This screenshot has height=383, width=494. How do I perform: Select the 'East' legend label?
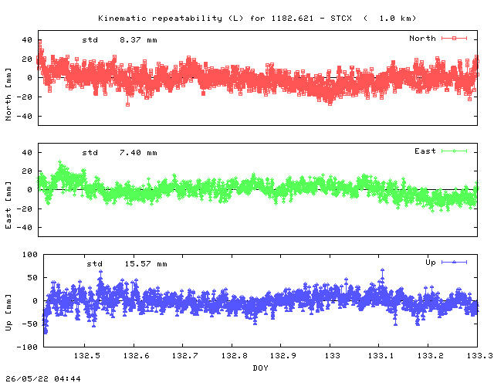click(x=425, y=151)
